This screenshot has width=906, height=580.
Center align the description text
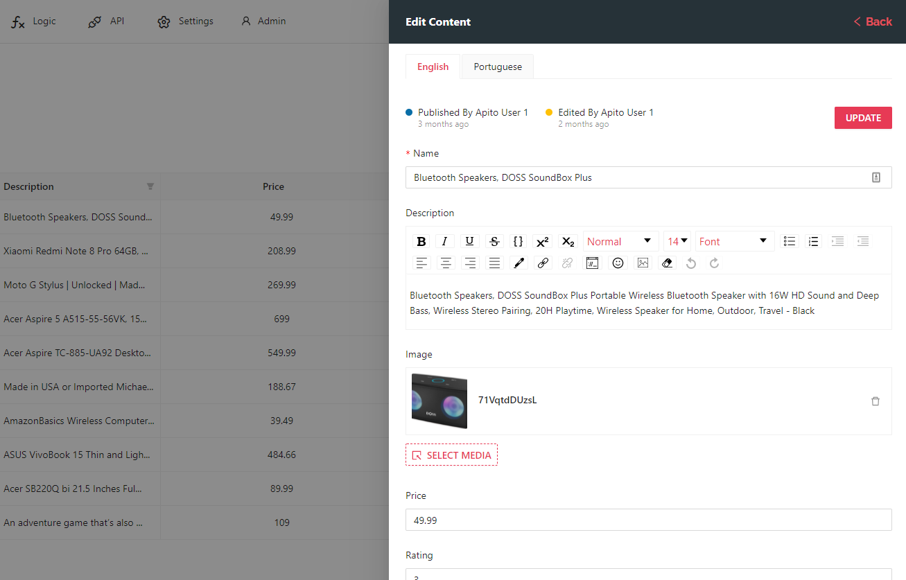pyautogui.click(x=446, y=263)
